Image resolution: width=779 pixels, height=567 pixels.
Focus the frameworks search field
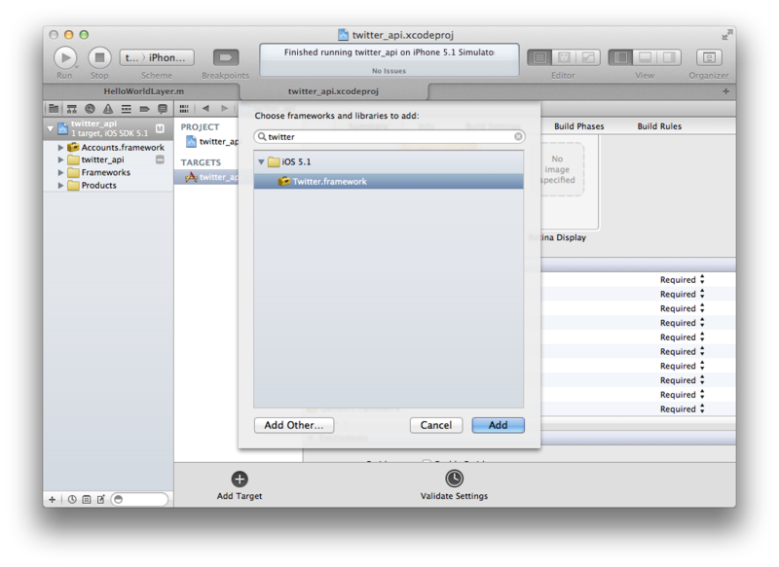[x=389, y=136]
